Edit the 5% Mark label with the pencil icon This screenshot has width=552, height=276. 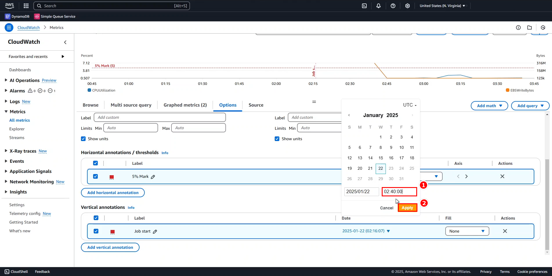153,176
